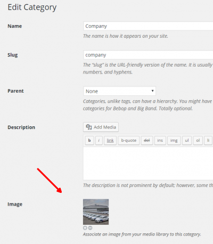Insert blockquote with b-quote button
This screenshot has width=213, height=244.
[129, 141]
